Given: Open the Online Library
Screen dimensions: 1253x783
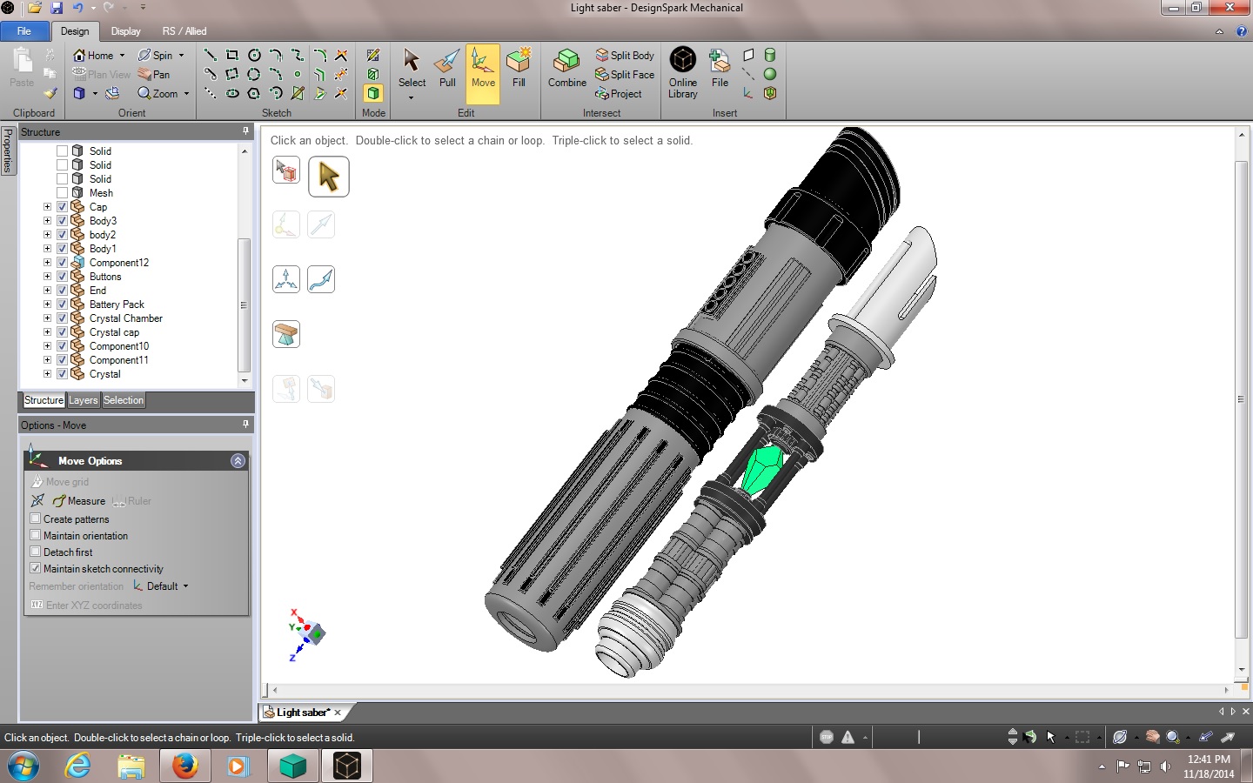Looking at the screenshot, I should click(683, 73).
